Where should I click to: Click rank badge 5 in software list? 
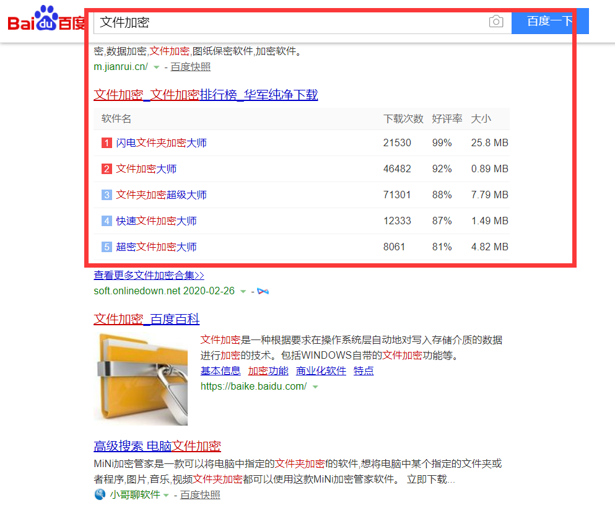click(107, 247)
